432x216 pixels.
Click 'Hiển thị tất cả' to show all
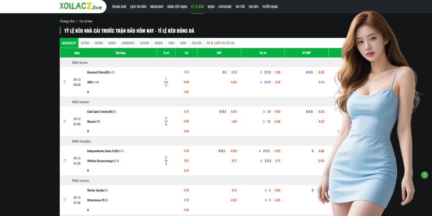pyautogui.click(x=225, y=43)
